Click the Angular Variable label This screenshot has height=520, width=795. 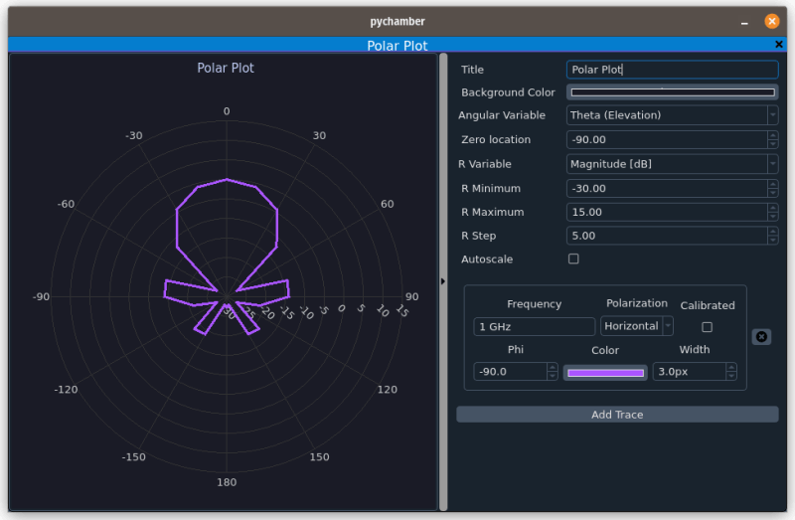pyautogui.click(x=502, y=115)
